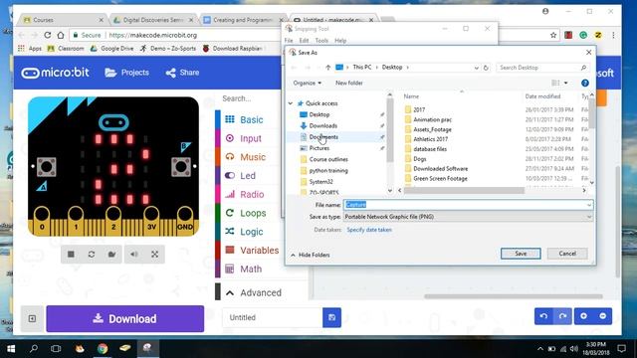Undo the last editor action
The image size is (637, 358).
tap(544, 316)
